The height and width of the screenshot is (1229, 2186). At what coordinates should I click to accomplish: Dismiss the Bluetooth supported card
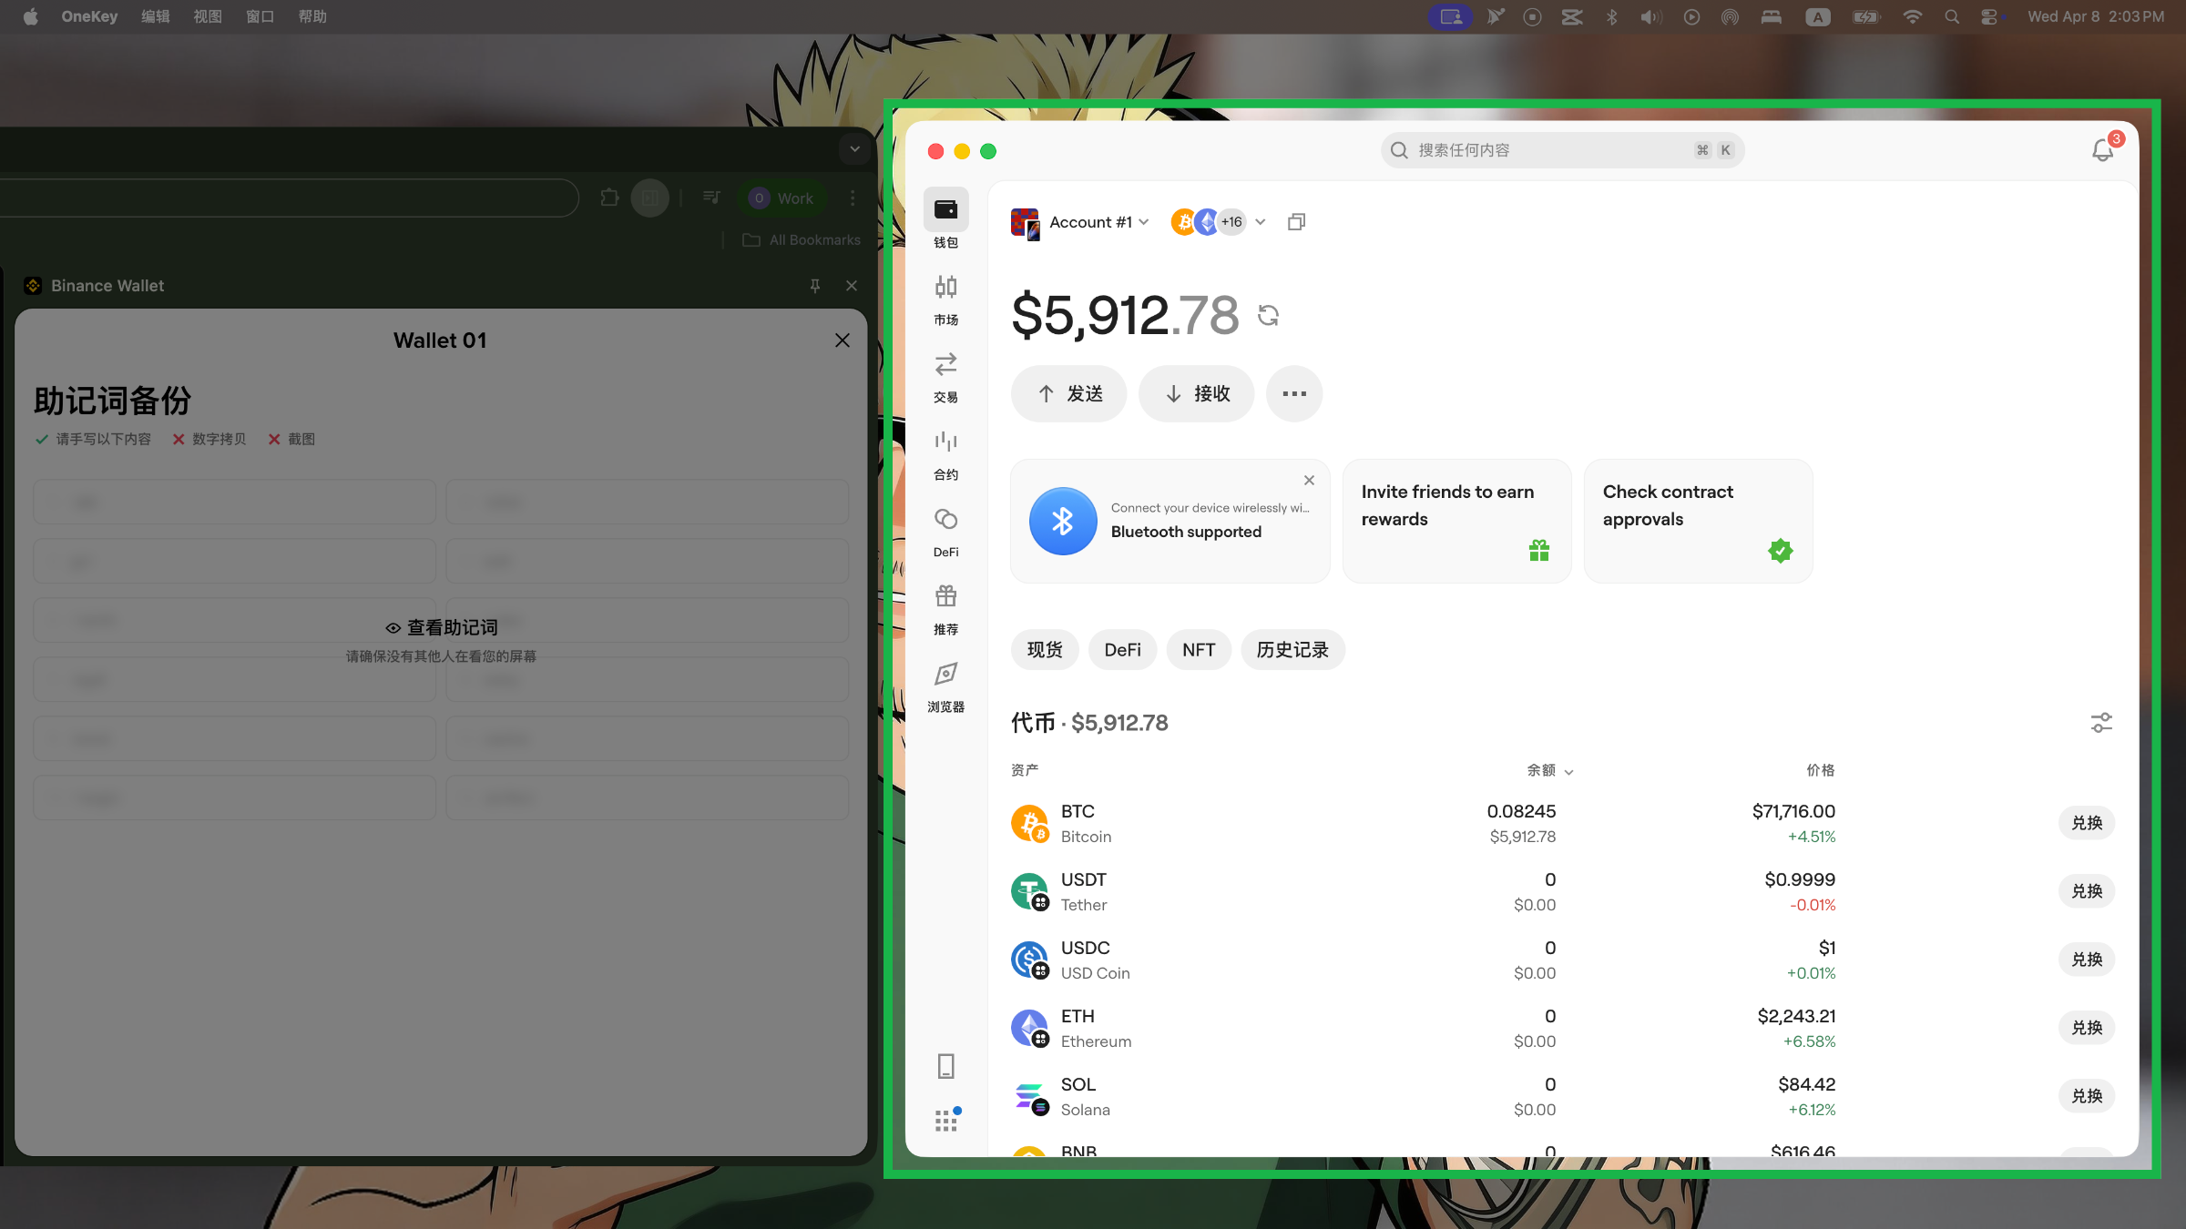pyautogui.click(x=1309, y=480)
